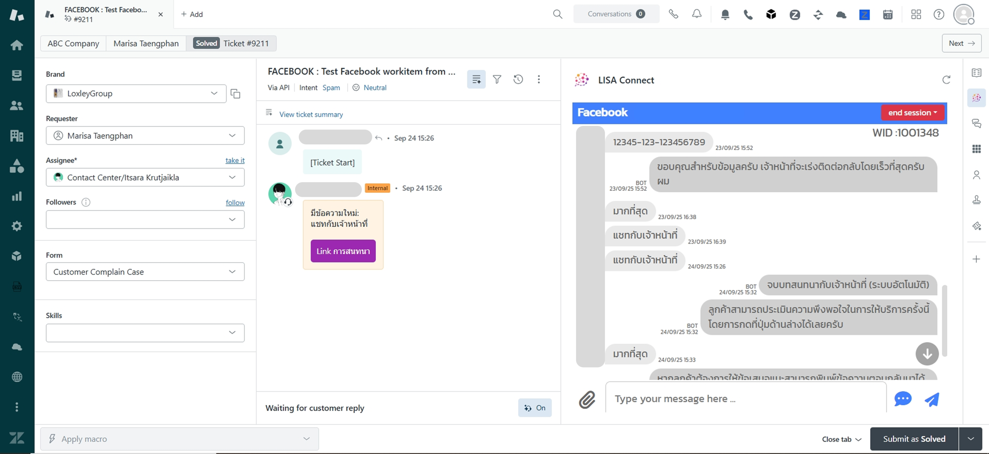Screen dimensions: 989x454
Task: Toggle the On autoassist button
Action: (535, 408)
